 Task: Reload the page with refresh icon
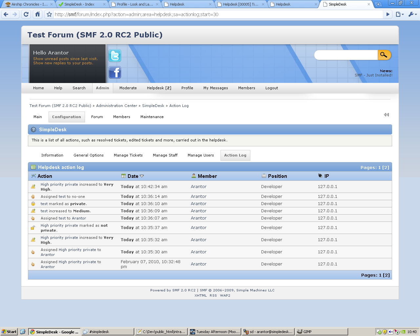tap(26, 14)
